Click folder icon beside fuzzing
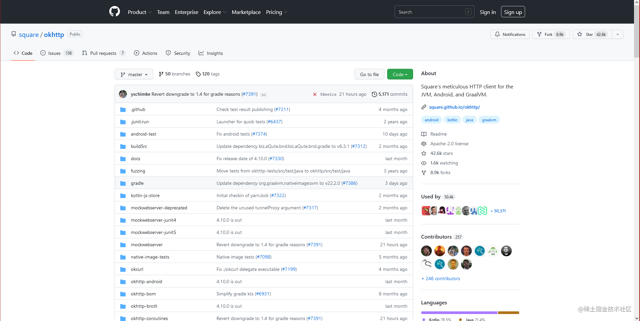 click(x=123, y=171)
